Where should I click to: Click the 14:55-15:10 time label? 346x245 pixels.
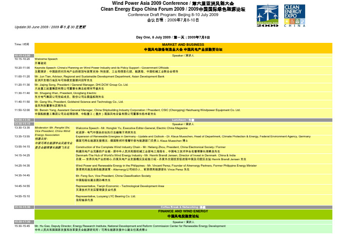click(x=22, y=196)
